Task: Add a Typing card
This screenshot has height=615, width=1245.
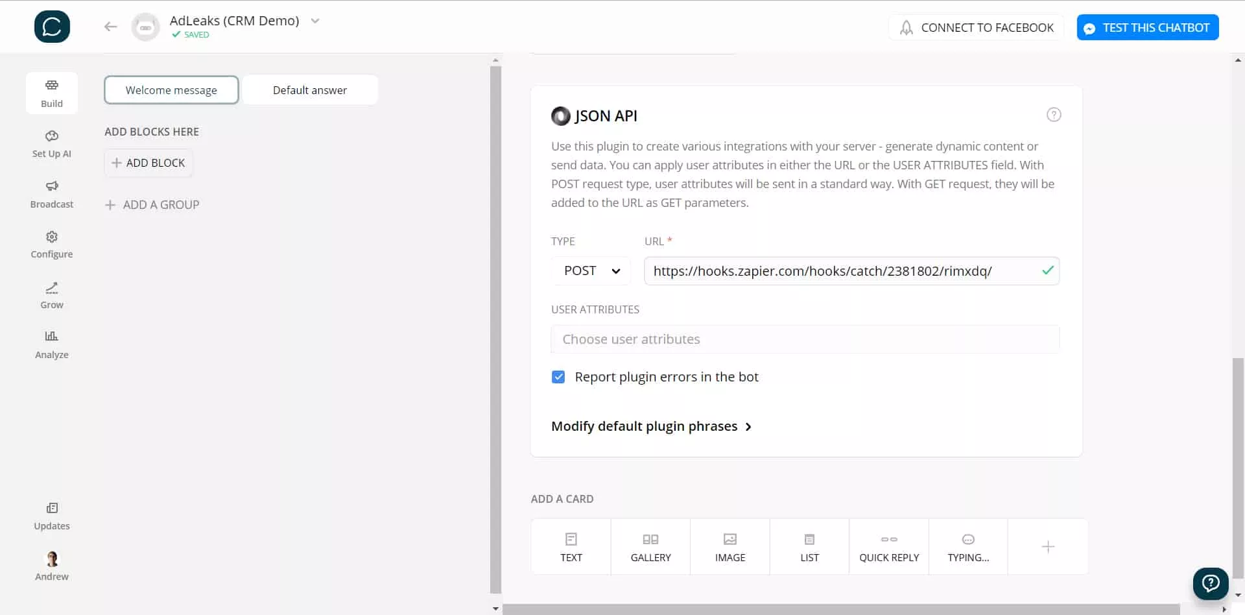Action: click(968, 547)
